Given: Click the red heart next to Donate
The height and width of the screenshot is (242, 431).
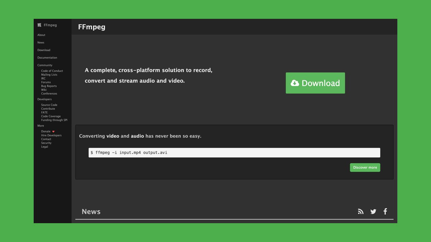Looking at the screenshot, I should click(x=53, y=131).
